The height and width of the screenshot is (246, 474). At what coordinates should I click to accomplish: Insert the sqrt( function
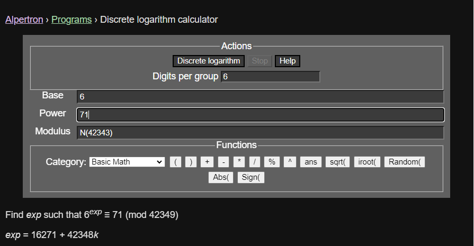pos(337,162)
